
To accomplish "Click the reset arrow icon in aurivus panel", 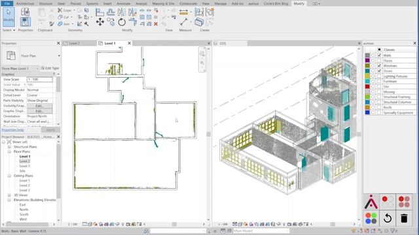I will coord(388,218).
